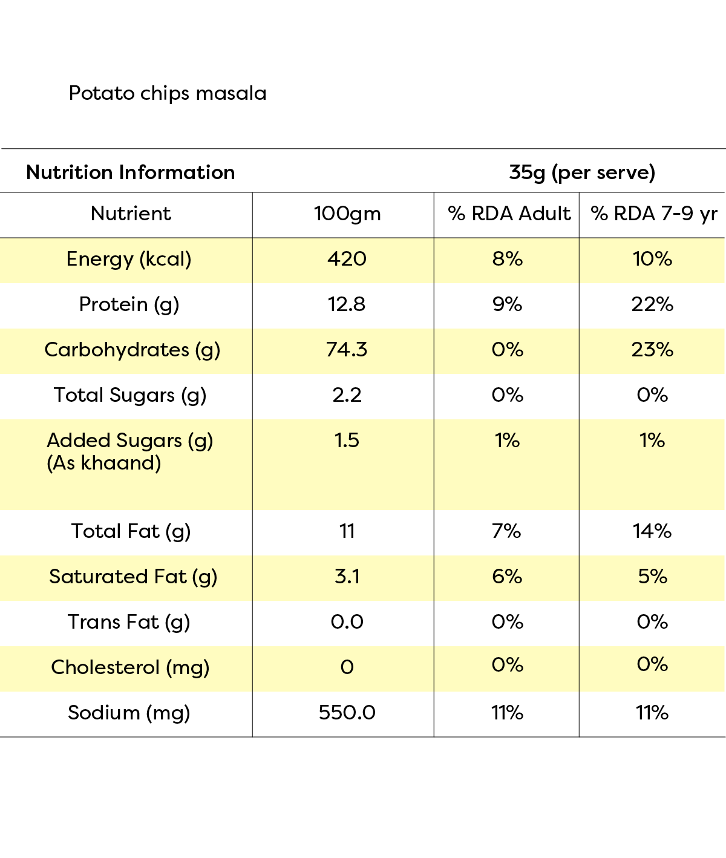Select the Saturated Fat (g) label
The height and width of the screenshot is (858, 726).
point(133,577)
